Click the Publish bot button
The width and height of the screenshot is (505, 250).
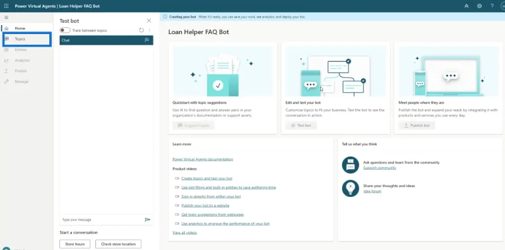417,126
